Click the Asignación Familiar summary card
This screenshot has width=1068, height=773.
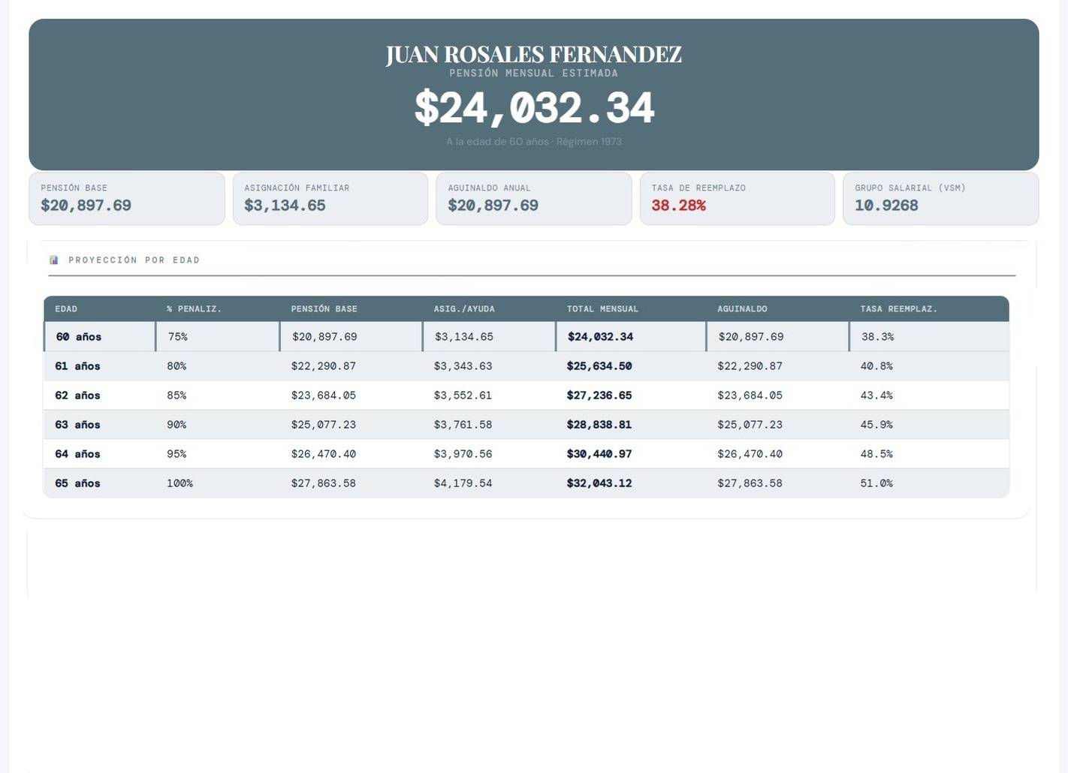click(x=330, y=199)
